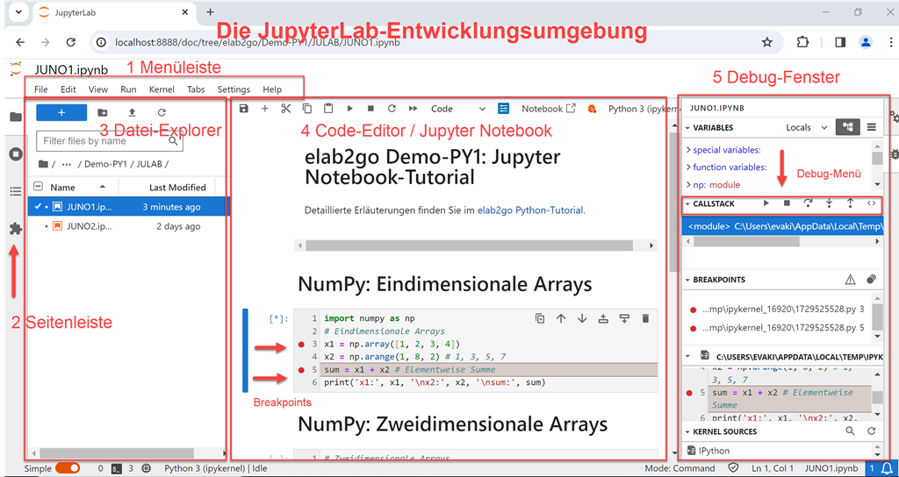Viewport: 899px width, 477px height.
Task: Open the Code cell type dropdown
Action: [x=458, y=108]
